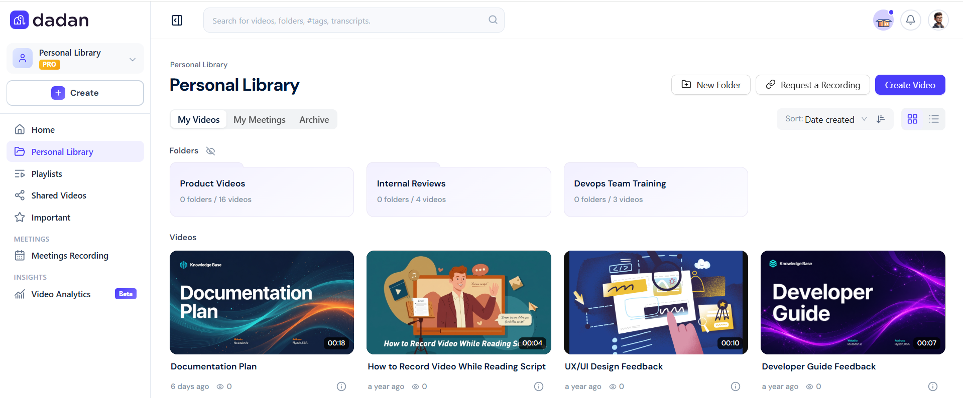The width and height of the screenshot is (963, 398).
Task: Open Important in sidebar
Action: (x=75, y=217)
